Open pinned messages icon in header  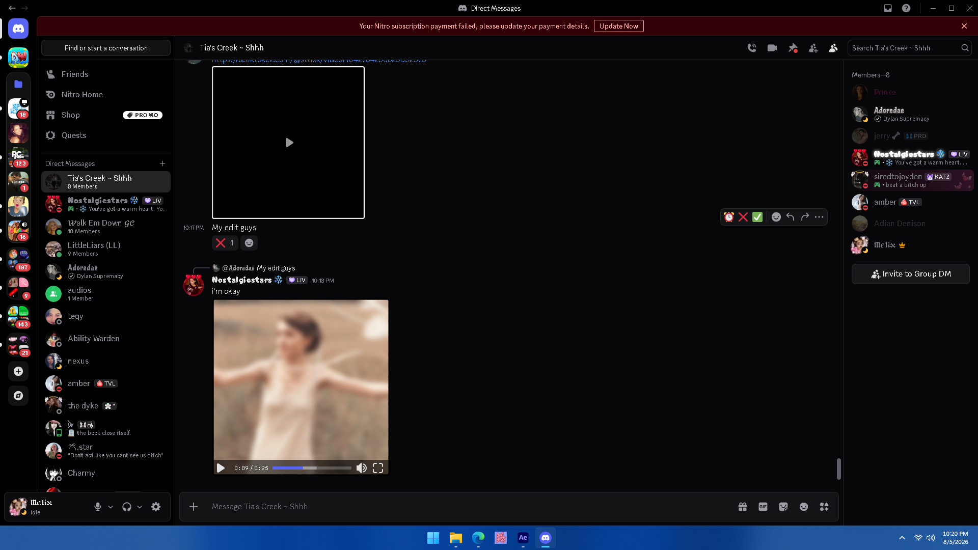click(x=793, y=48)
